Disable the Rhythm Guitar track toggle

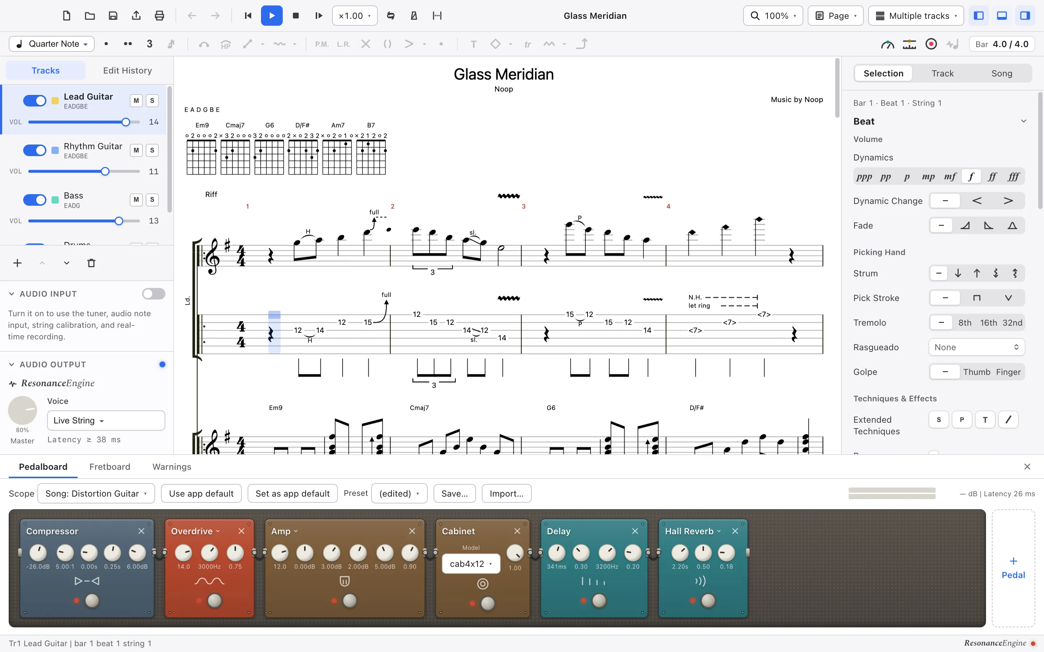(x=34, y=150)
